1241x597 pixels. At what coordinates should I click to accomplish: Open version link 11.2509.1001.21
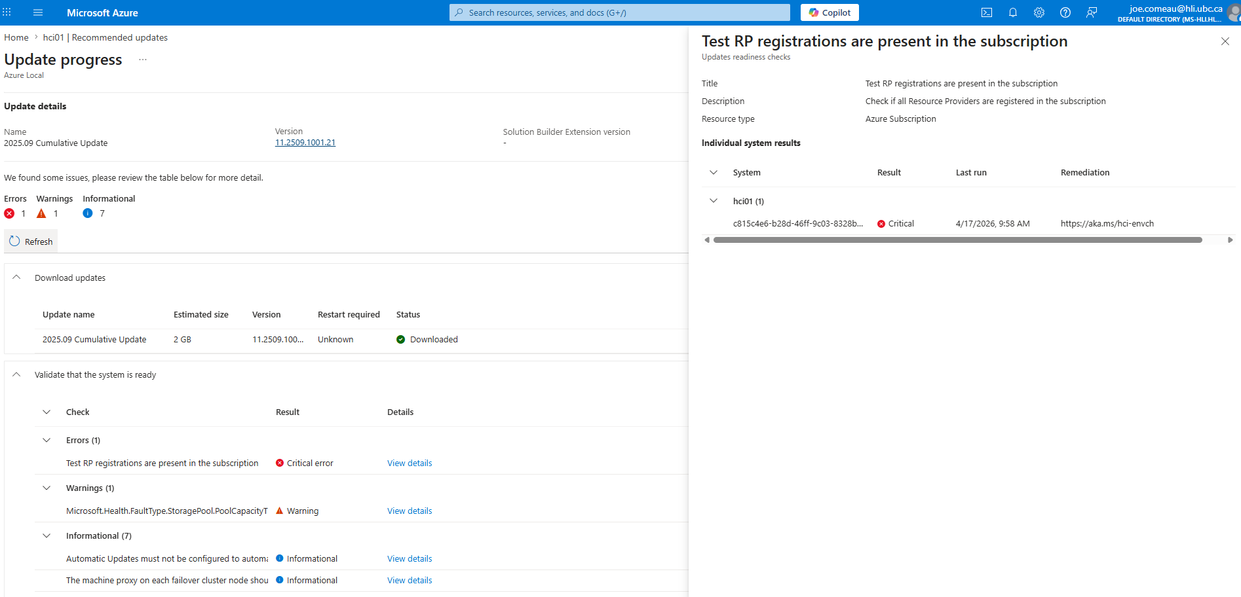(x=305, y=143)
